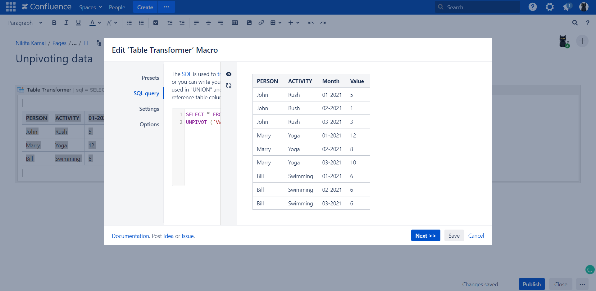Toggle bold formatting
Image resolution: width=596 pixels, height=291 pixels.
pyautogui.click(x=54, y=23)
